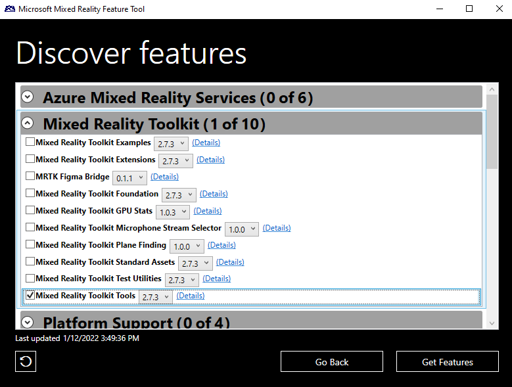Open Details link for Test Utilities
This screenshot has height=387, width=512.
(x=217, y=279)
